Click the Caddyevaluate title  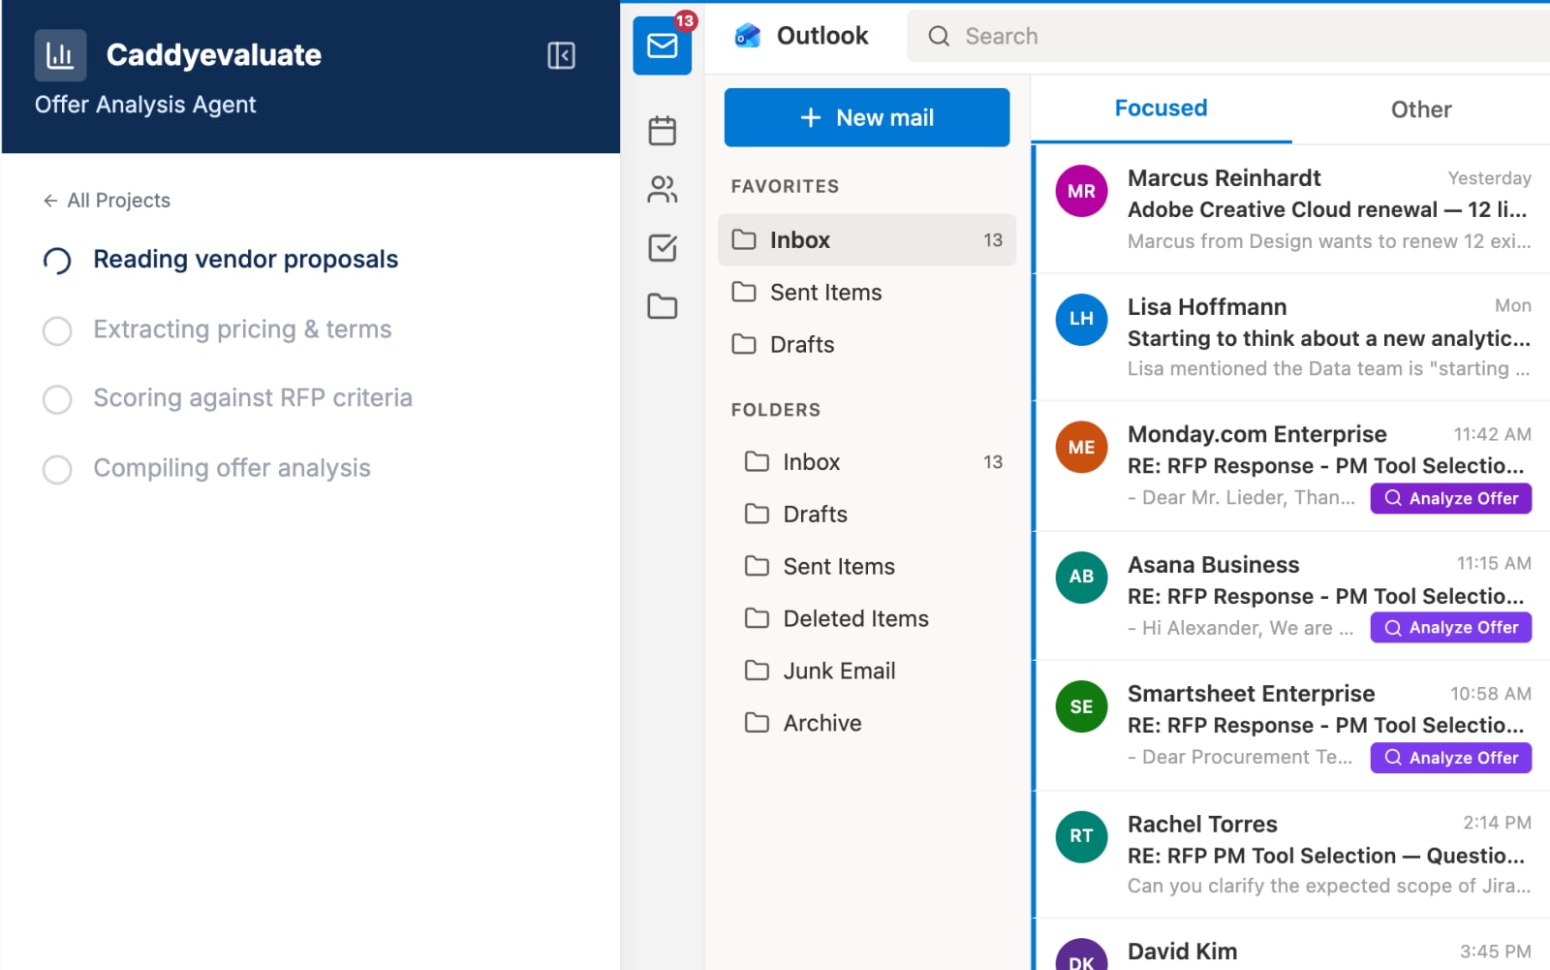(x=213, y=55)
